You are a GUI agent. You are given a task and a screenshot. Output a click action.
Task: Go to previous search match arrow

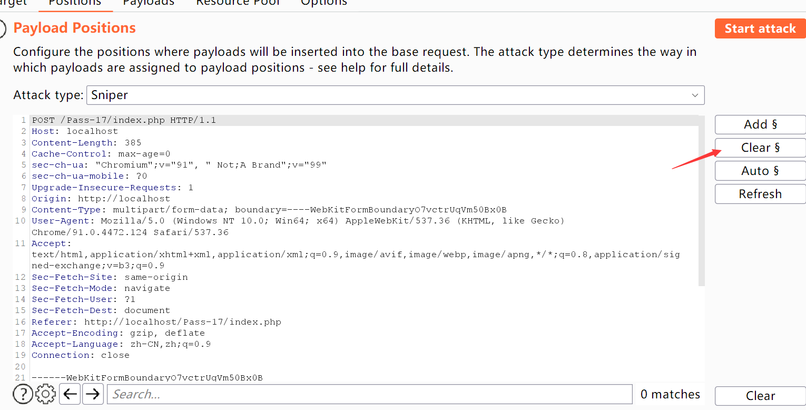tap(70, 394)
